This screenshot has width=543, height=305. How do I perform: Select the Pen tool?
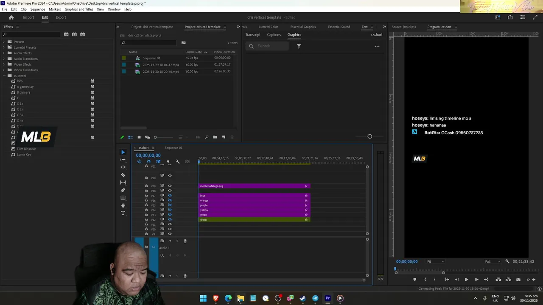(123, 190)
